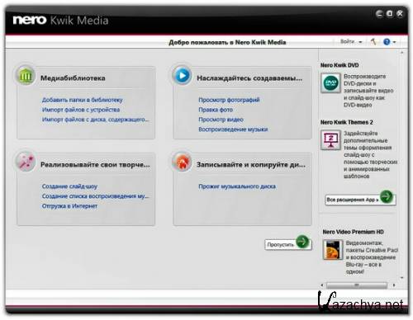
Task: Click the red flame burn icon
Action: 182,162
